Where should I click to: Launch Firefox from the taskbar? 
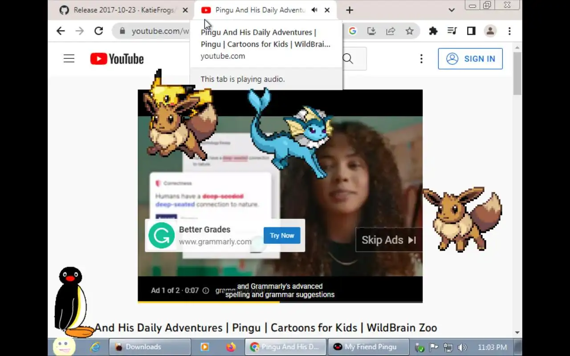pos(231,347)
